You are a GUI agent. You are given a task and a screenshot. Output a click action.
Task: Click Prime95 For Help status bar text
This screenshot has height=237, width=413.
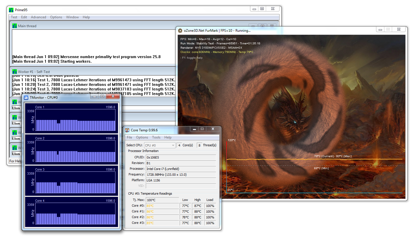coord(15,161)
